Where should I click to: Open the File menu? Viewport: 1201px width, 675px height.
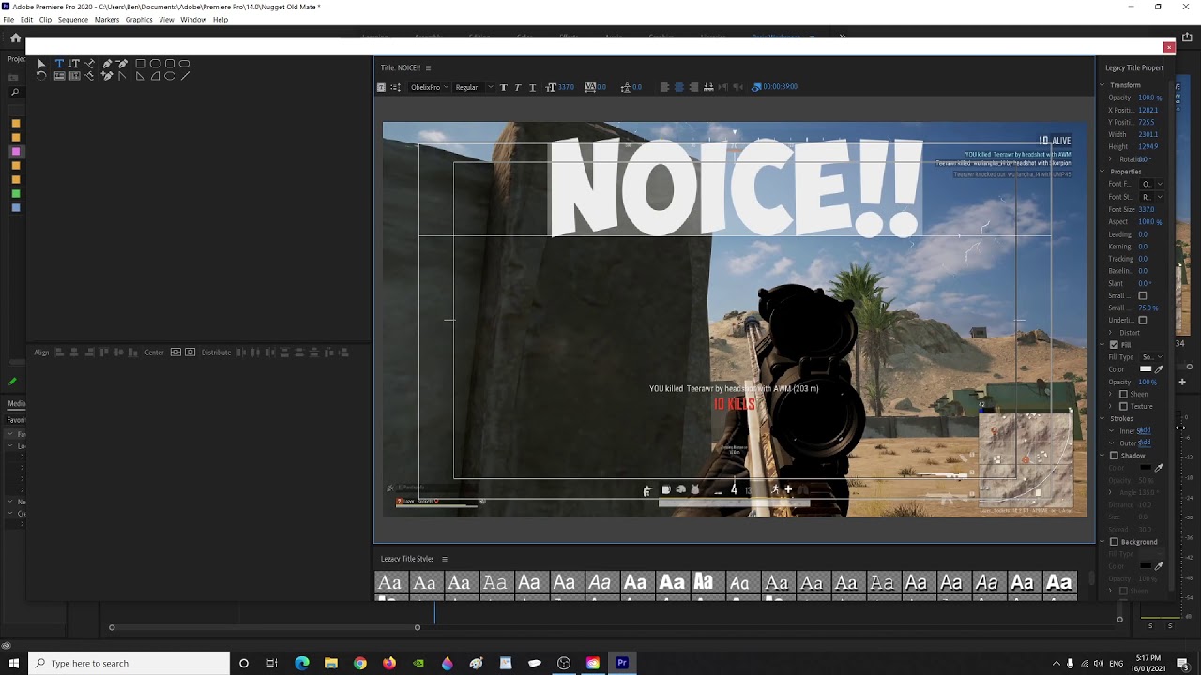[x=8, y=19]
